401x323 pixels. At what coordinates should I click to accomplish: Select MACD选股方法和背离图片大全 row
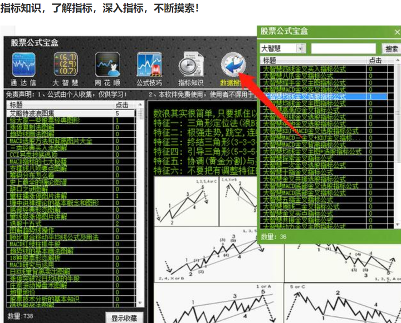(x=72, y=141)
